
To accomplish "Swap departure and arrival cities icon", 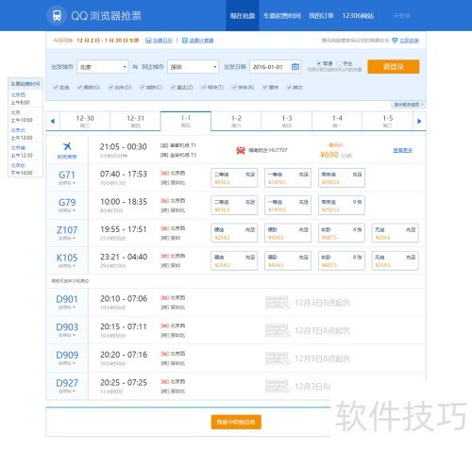I will [135, 67].
